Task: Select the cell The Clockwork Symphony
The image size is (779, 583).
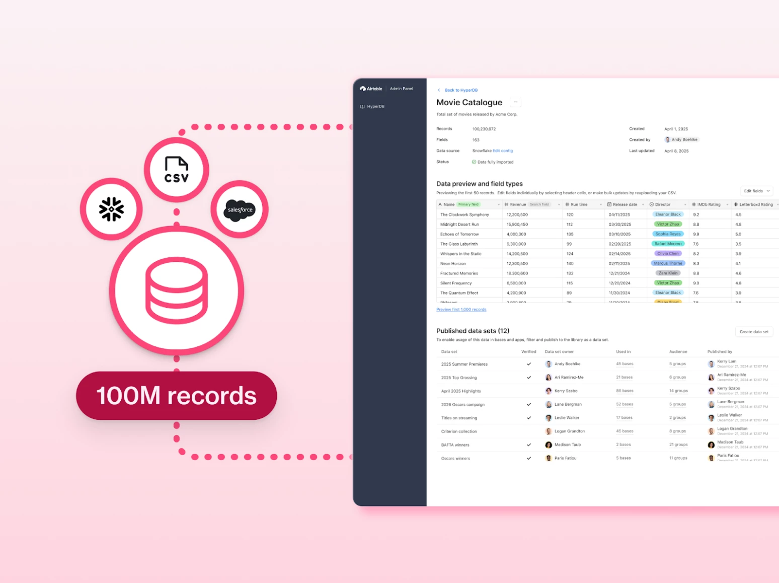Action: (x=470, y=214)
